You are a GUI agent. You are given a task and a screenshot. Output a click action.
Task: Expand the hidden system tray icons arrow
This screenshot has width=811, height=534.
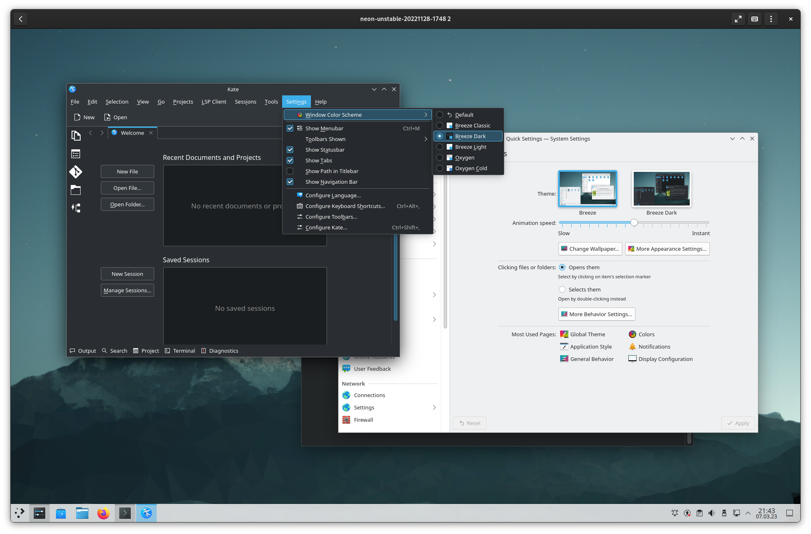(x=748, y=513)
